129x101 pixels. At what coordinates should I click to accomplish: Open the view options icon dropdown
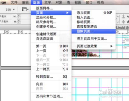pos(25,9)
